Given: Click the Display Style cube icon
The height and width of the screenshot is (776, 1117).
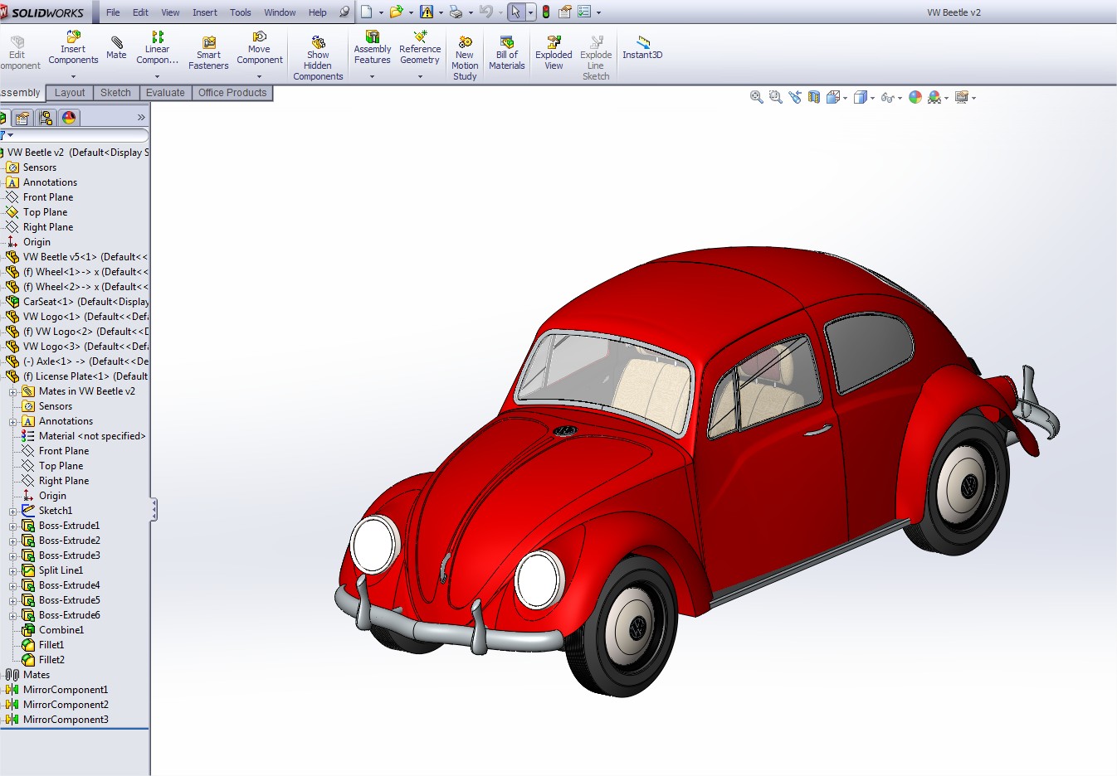Looking at the screenshot, I should point(861,97).
